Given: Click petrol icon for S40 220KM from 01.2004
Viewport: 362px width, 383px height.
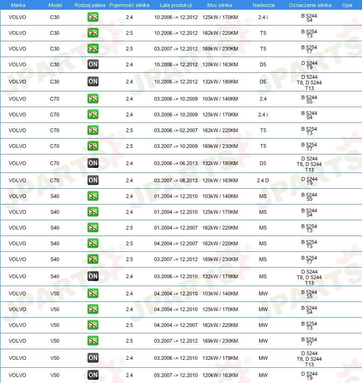Looking at the screenshot, I should [x=93, y=228].
